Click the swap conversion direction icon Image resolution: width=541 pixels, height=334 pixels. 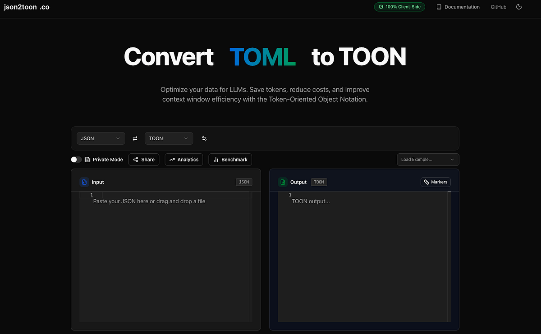[x=135, y=138]
